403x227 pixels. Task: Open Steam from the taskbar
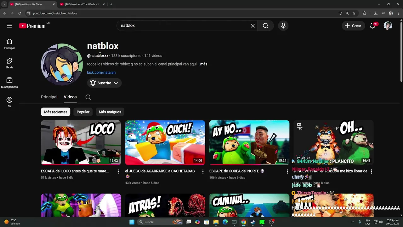[x=253, y=222]
